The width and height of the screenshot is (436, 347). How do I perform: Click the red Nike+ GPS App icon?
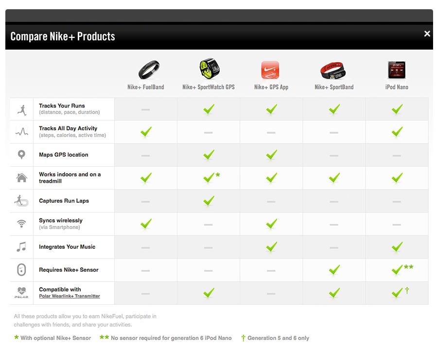[270, 70]
